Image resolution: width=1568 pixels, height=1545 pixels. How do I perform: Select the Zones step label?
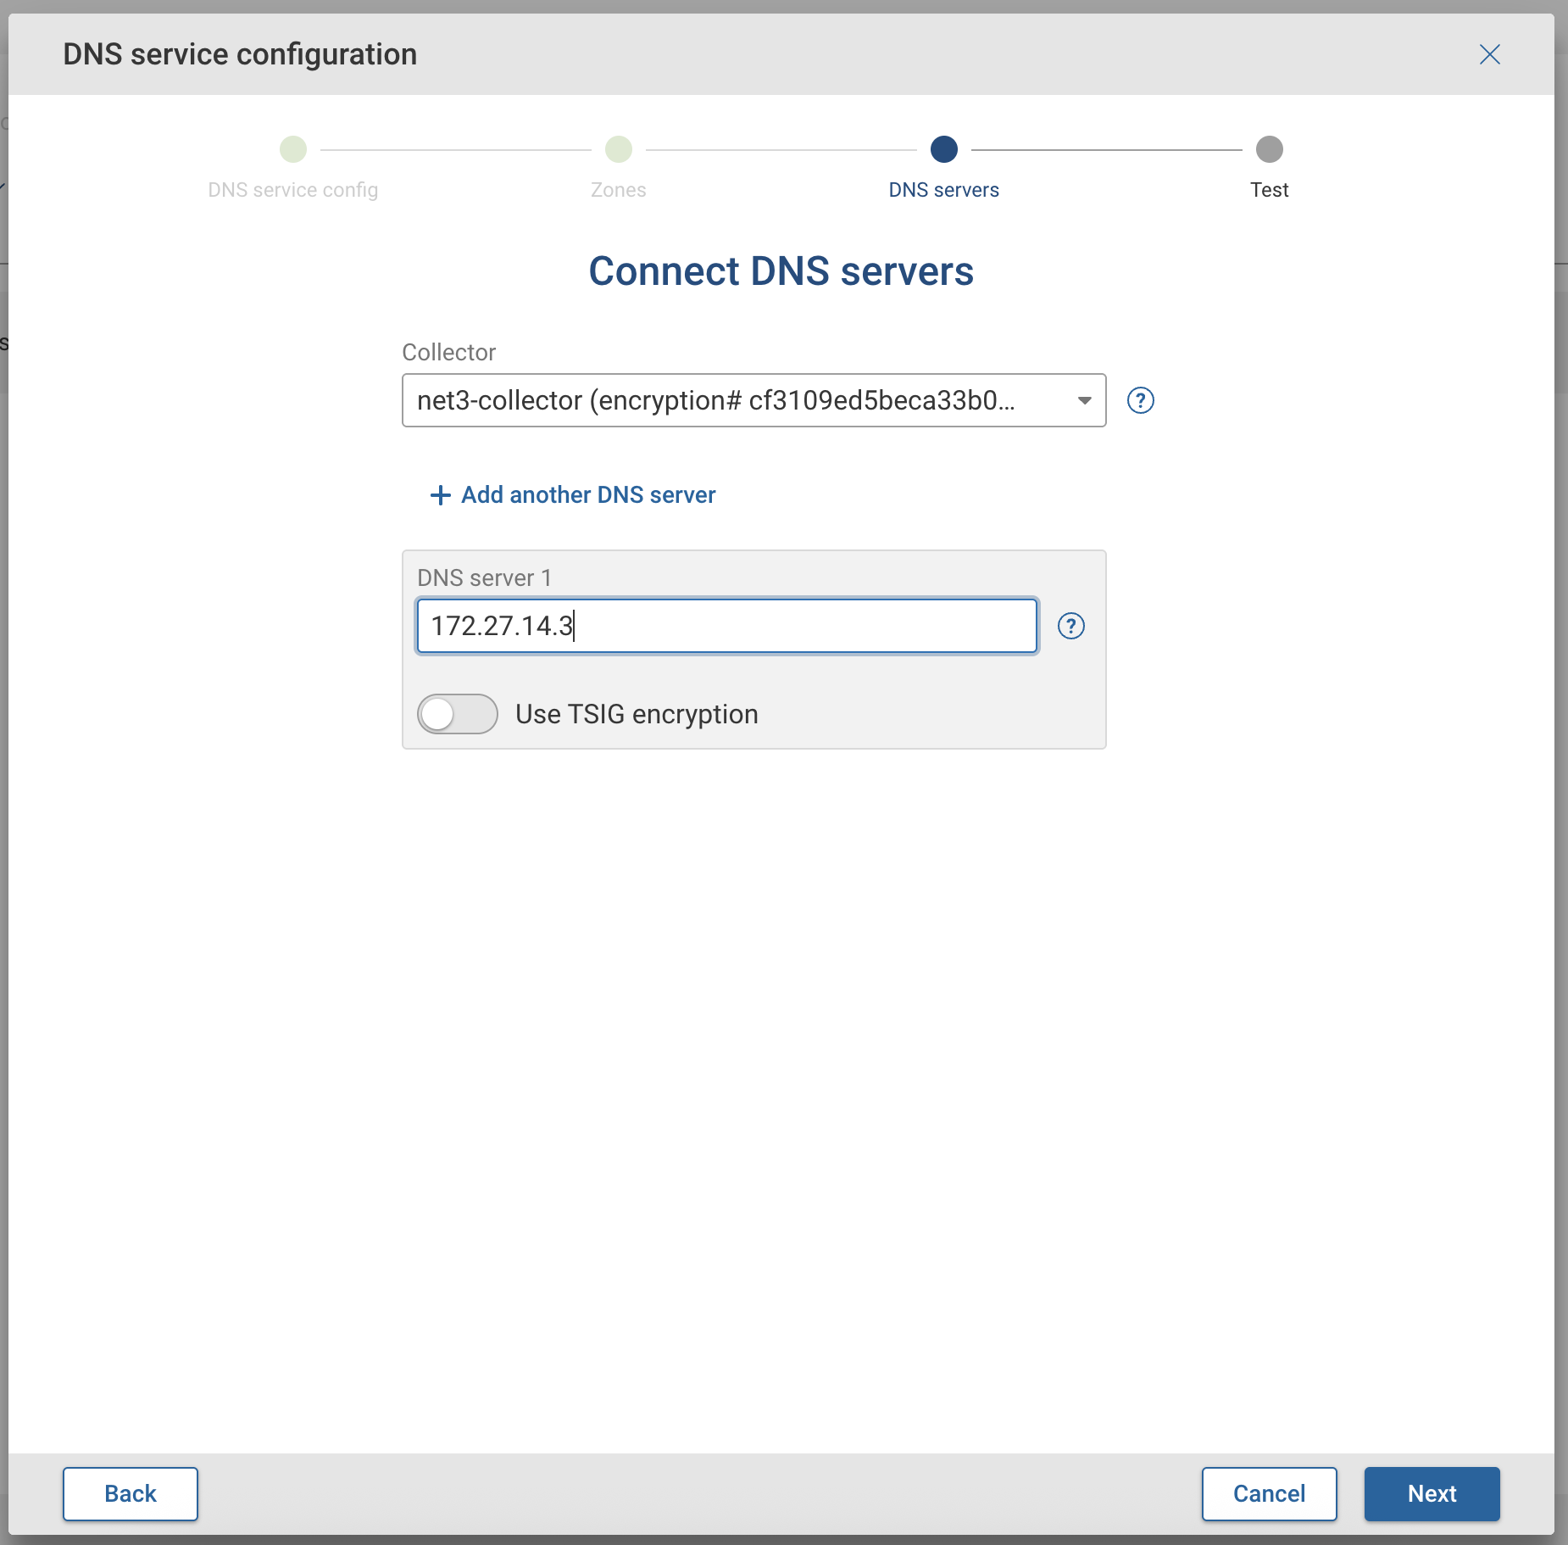[618, 189]
